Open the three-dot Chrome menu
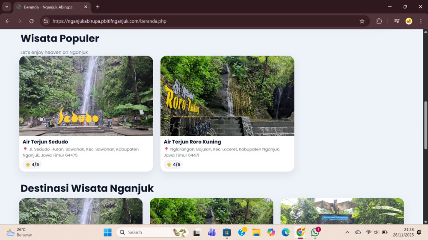Image resolution: width=428 pixels, height=240 pixels. [x=420, y=21]
